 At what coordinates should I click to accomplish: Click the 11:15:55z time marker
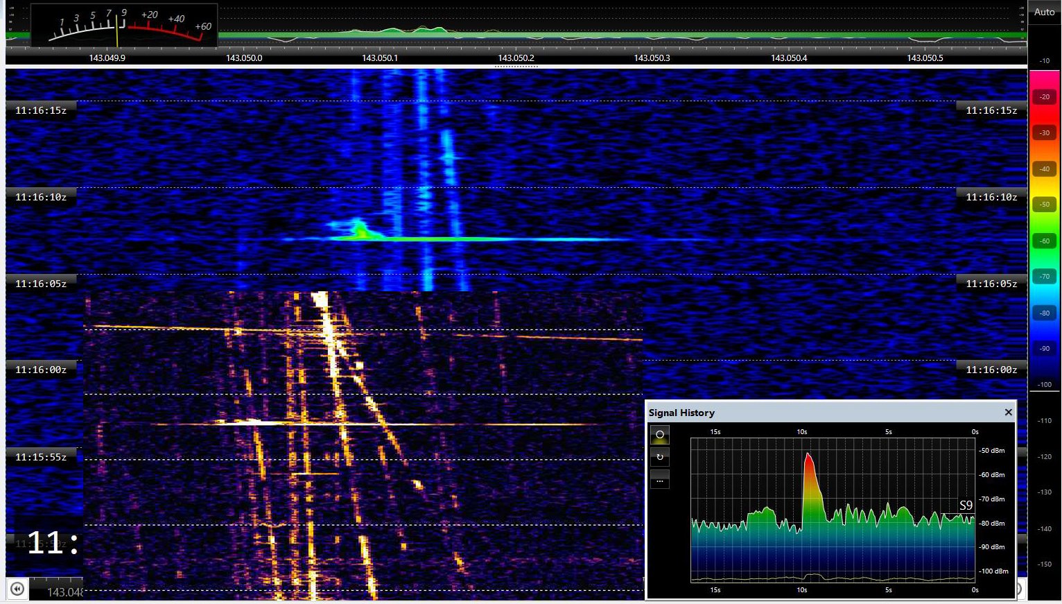click(x=41, y=457)
